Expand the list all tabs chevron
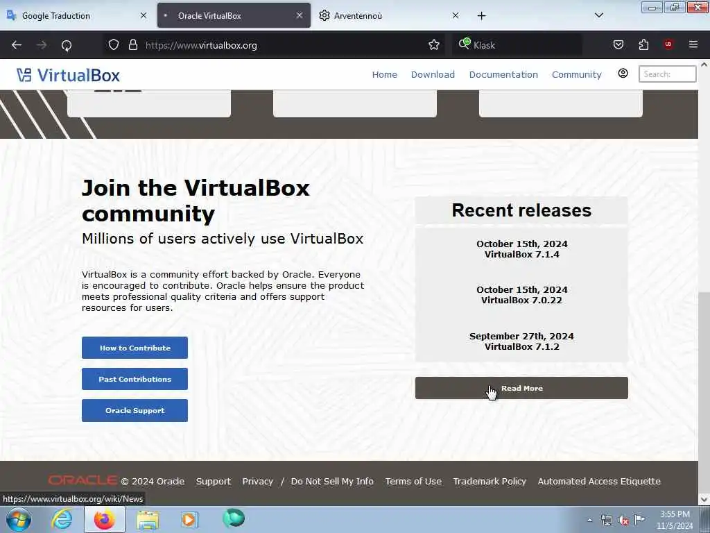Viewport: 710px width, 533px height. [598, 15]
